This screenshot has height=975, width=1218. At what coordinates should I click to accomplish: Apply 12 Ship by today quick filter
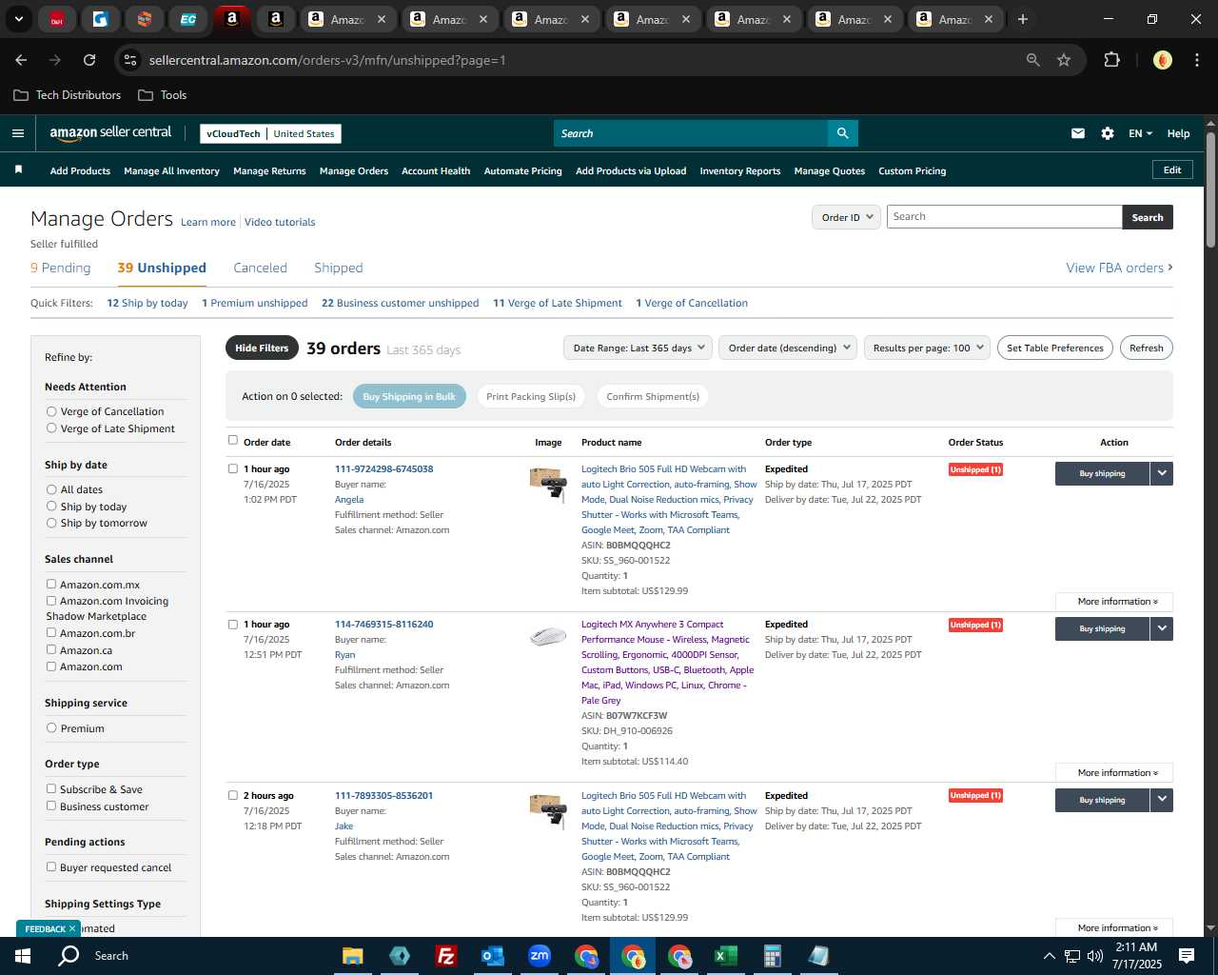(x=147, y=303)
